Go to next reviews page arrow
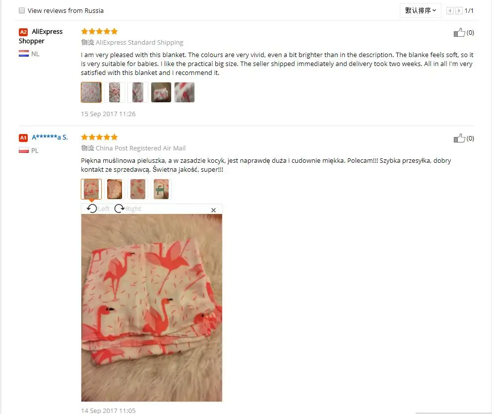 [459, 11]
